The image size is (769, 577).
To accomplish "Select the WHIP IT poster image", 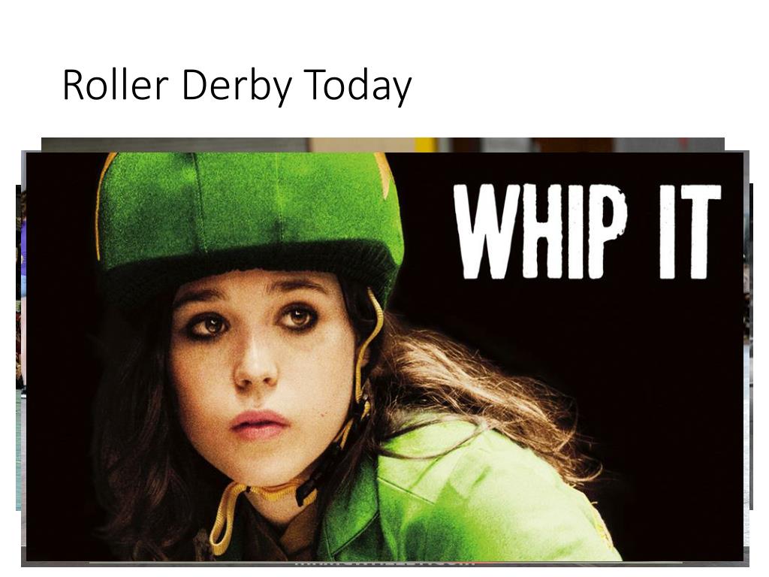I will click(x=384, y=357).
